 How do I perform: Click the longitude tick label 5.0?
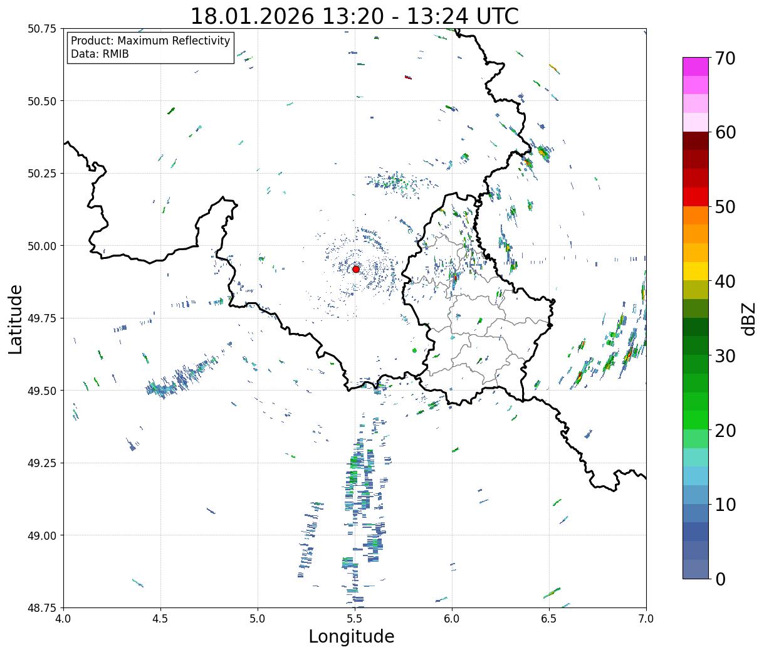tap(258, 618)
